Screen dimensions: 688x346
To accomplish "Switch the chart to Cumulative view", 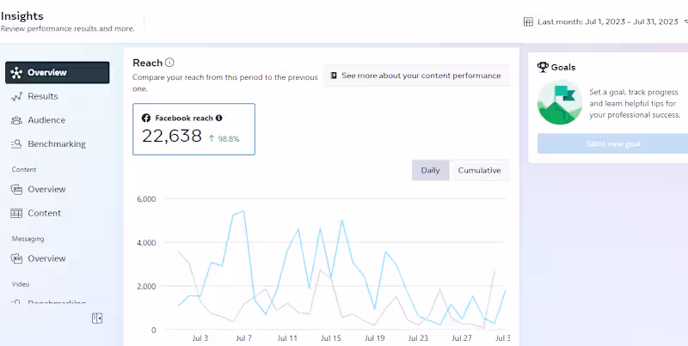I will point(479,170).
